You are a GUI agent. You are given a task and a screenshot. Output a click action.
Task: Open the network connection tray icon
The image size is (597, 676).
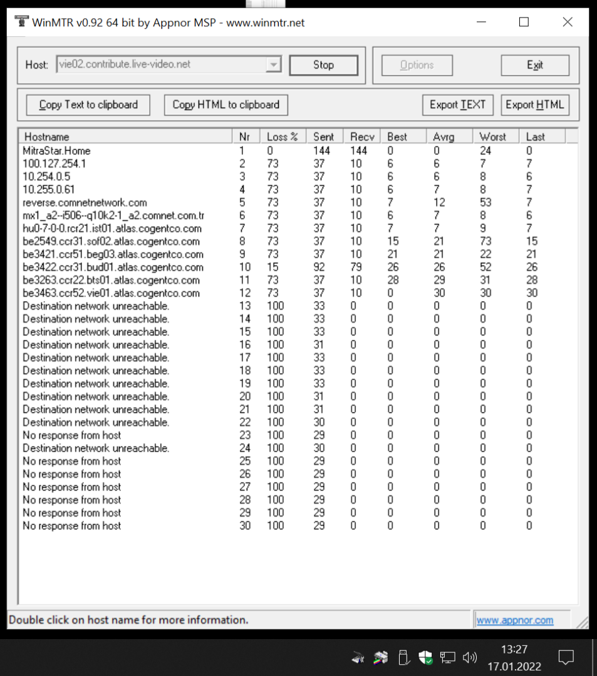[447, 657]
